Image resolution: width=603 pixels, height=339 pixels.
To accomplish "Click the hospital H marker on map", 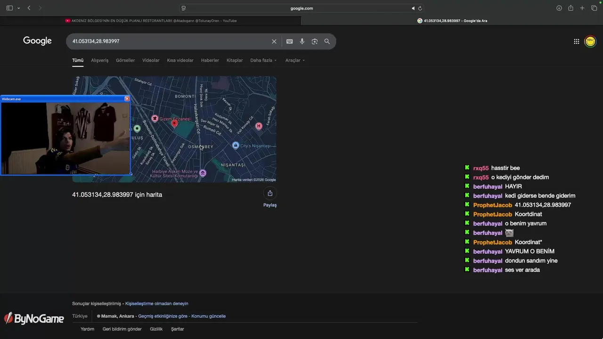I will (258, 126).
